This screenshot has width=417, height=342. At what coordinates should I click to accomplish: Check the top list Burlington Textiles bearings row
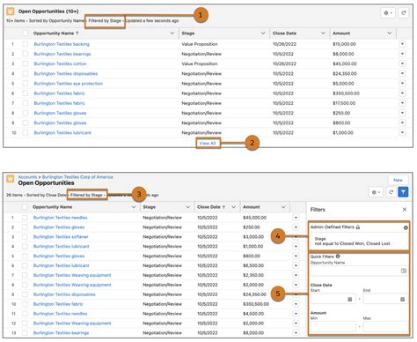(26, 54)
